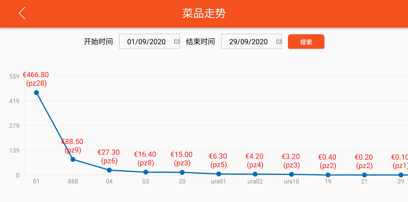The width and height of the screenshot is (408, 202).
Task: Click the data point for ura01
Action: point(219,174)
